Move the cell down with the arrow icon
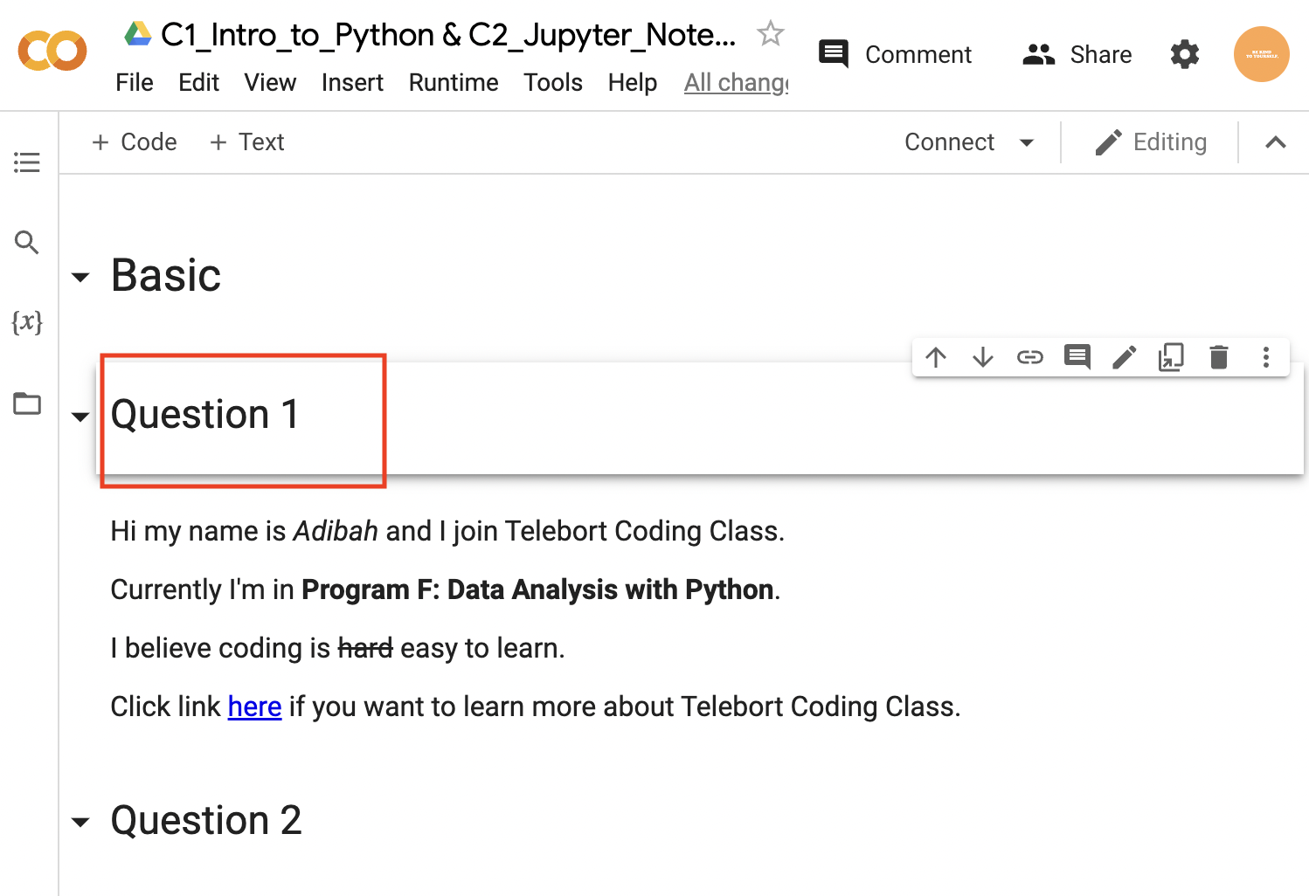Viewport: 1309px width, 896px height. (983, 357)
